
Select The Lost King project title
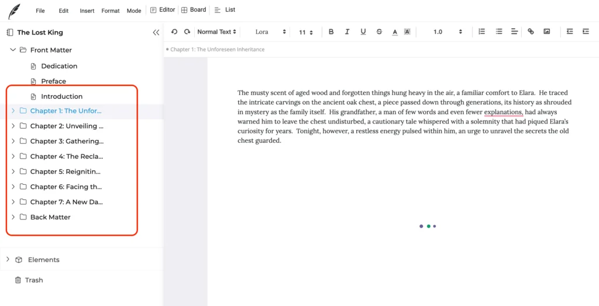40,32
